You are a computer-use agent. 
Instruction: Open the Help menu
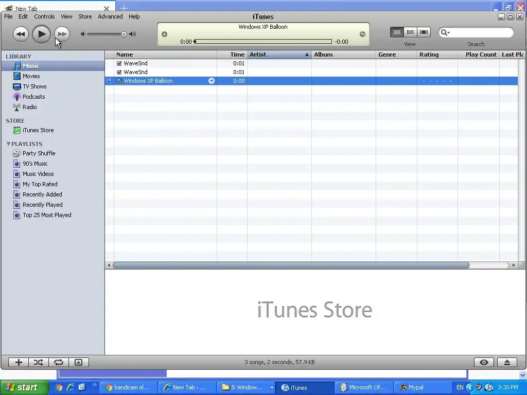pyautogui.click(x=134, y=16)
